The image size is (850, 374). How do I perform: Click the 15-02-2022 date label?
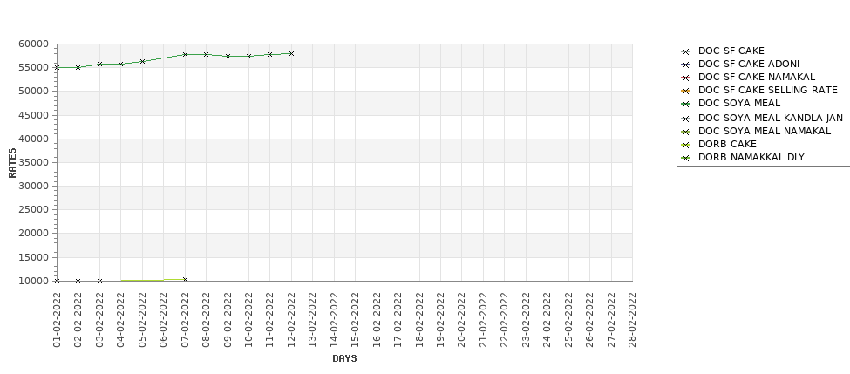point(356,320)
